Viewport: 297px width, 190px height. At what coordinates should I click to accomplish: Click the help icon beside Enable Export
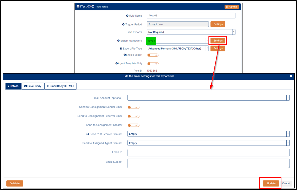click(125, 55)
